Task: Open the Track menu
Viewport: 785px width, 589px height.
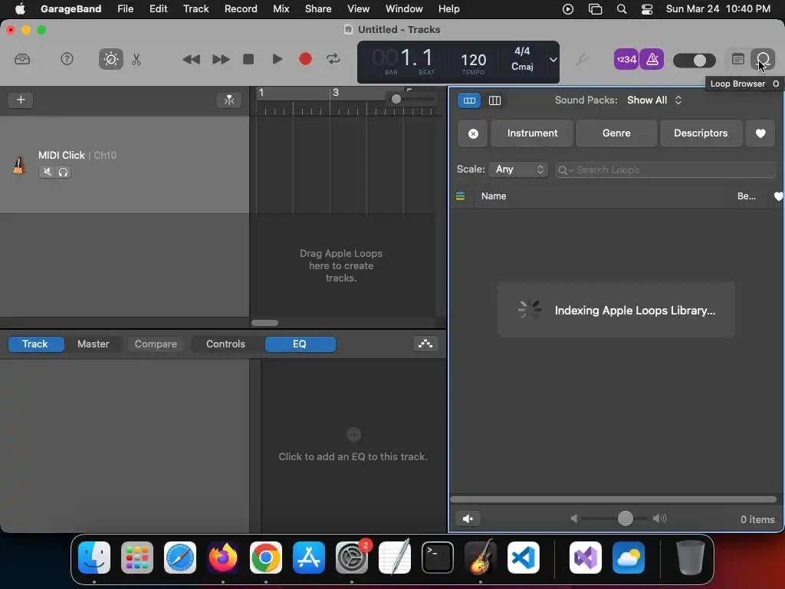Action: (x=195, y=9)
